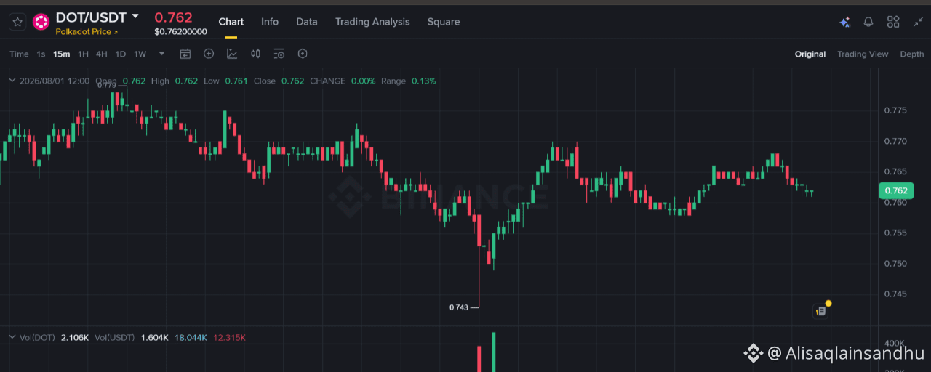This screenshot has width=931, height=372.
Task: Switch to the Chart tab
Action: [x=231, y=22]
